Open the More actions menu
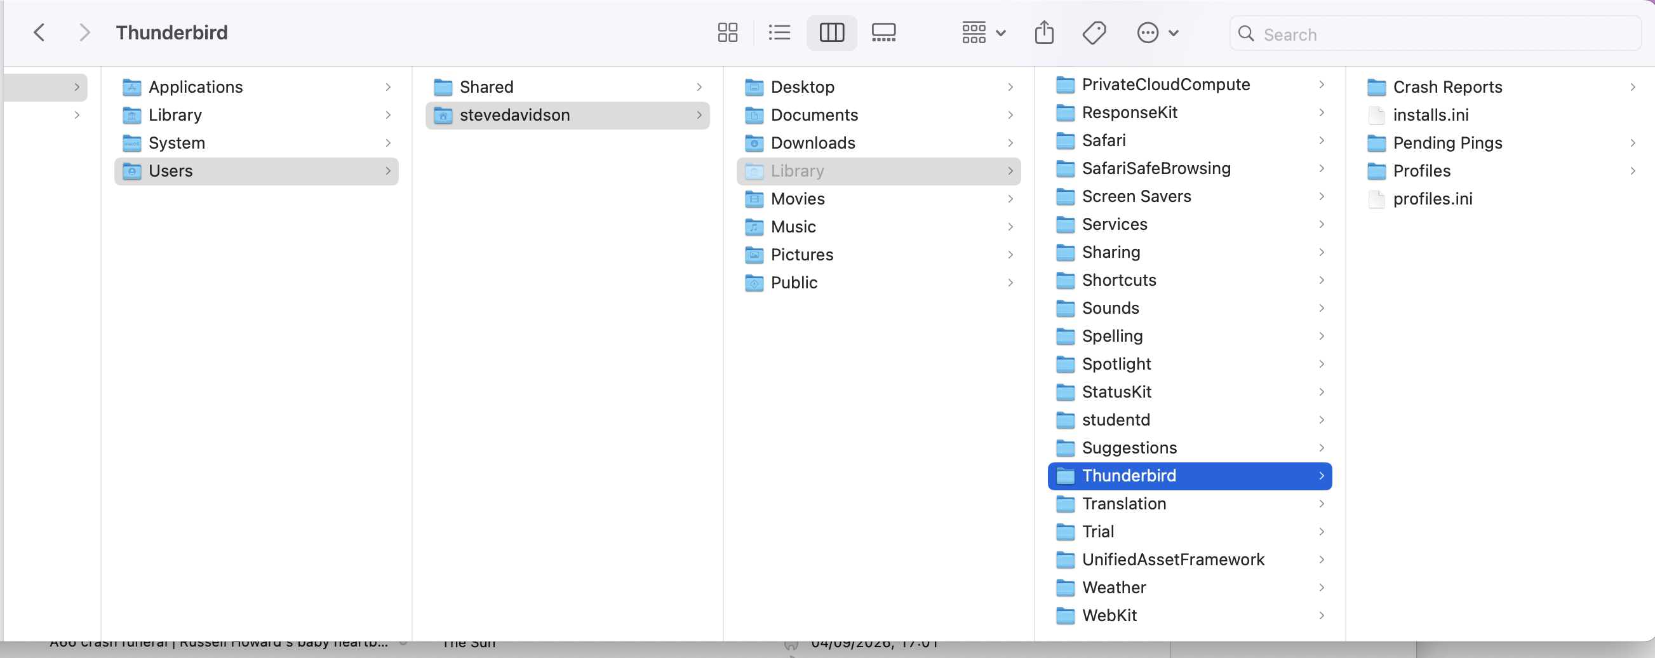The height and width of the screenshot is (658, 1655). click(x=1157, y=33)
